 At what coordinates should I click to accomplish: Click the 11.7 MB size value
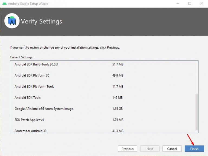tap(118, 87)
